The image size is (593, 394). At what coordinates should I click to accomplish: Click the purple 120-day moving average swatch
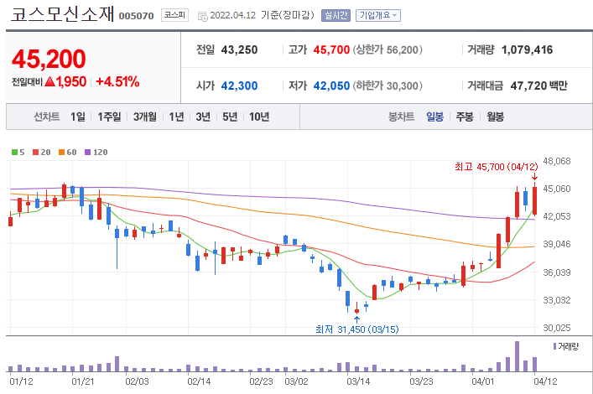click(x=88, y=153)
